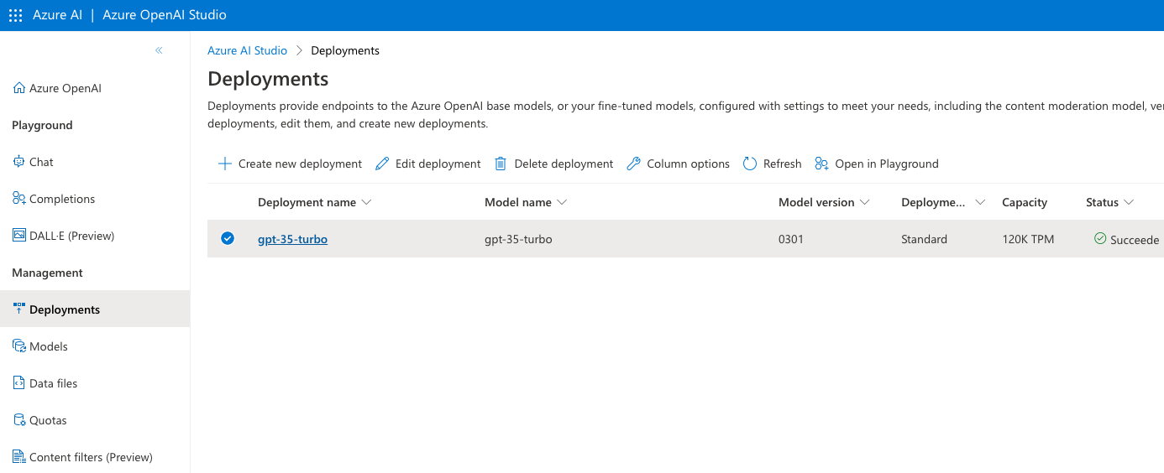The width and height of the screenshot is (1164, 473).
Task: Click the Chat playground icon
Action: (19, 162)
